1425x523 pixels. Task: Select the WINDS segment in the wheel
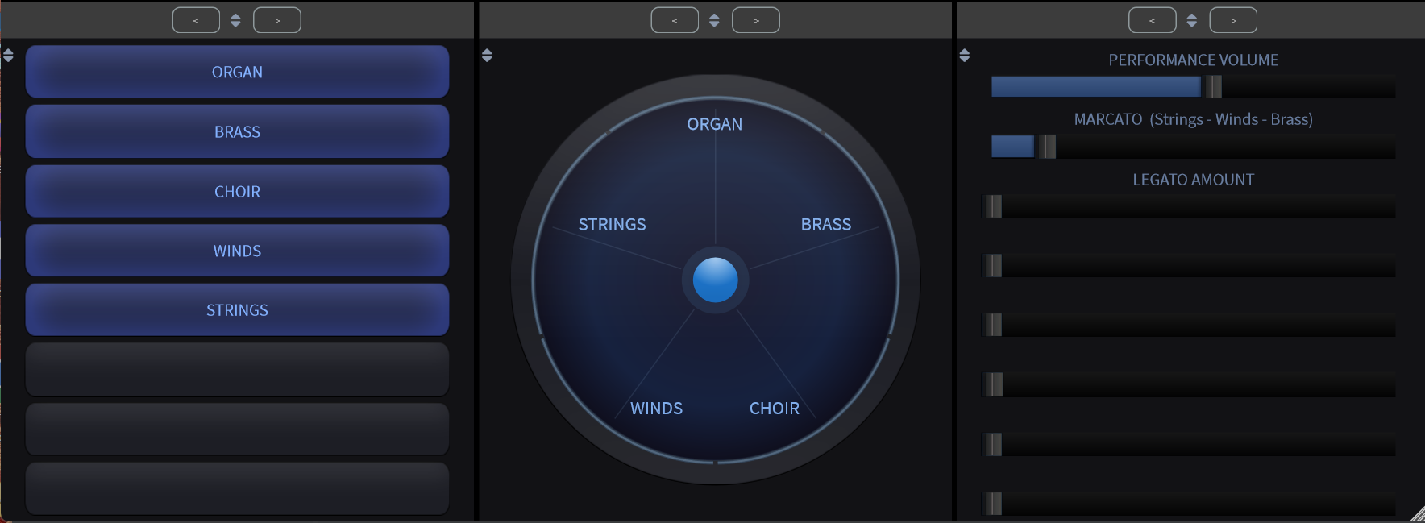click(656, 409)
